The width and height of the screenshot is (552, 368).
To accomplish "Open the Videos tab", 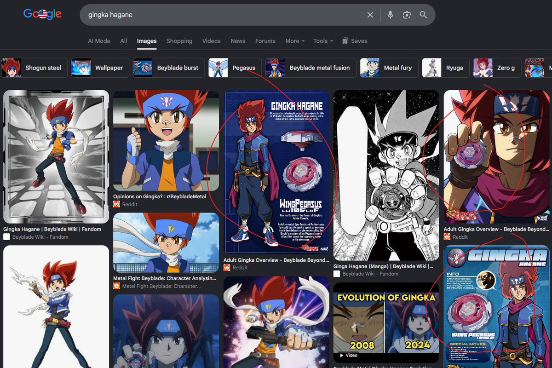I will coord(212,41).
